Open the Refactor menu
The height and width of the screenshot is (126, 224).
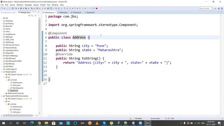click(x=20, y=5)
